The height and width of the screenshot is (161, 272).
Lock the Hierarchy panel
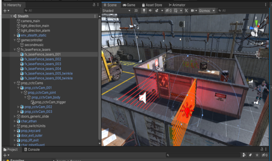[x=94, y=5]
